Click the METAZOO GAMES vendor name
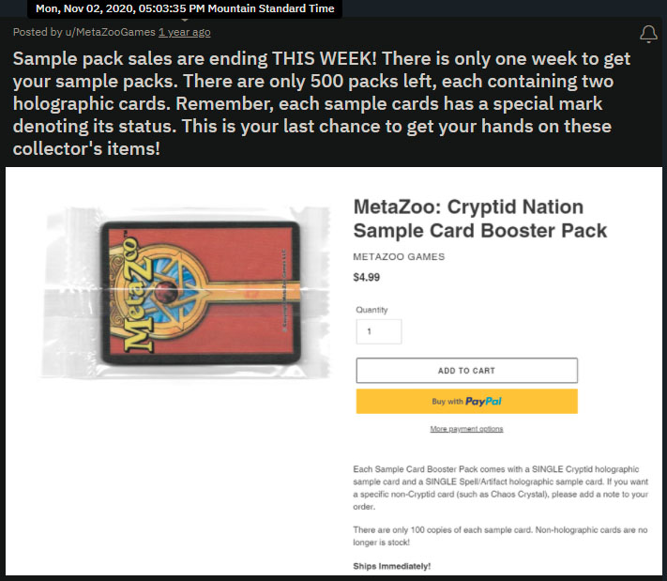Image resolution: width=667 pixels, height=581 pixels. (x=399, y=257)
